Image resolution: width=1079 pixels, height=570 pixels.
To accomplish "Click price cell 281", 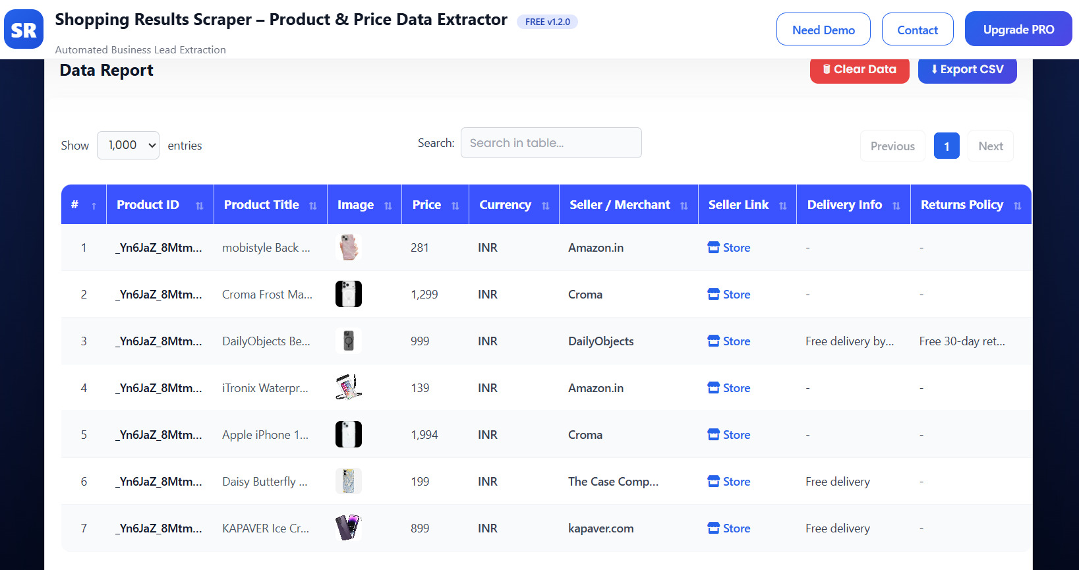I will coord(420,248).
